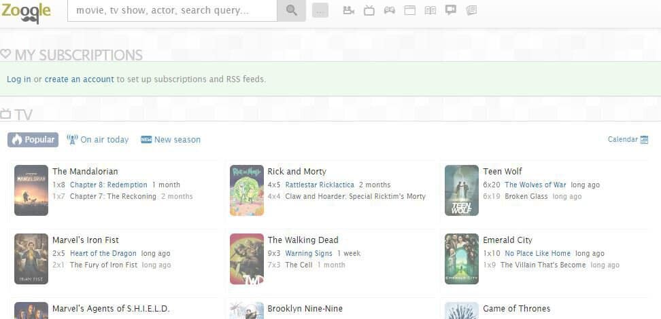Open The Walking Dead title
Viewport: 661px width, 319px height.
(x=303, y=240)
